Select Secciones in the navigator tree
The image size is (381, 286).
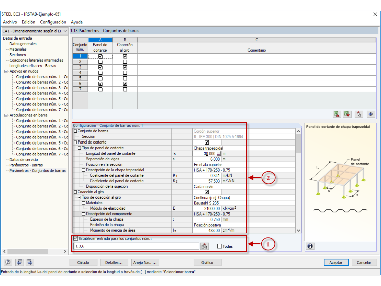point(18,55)
